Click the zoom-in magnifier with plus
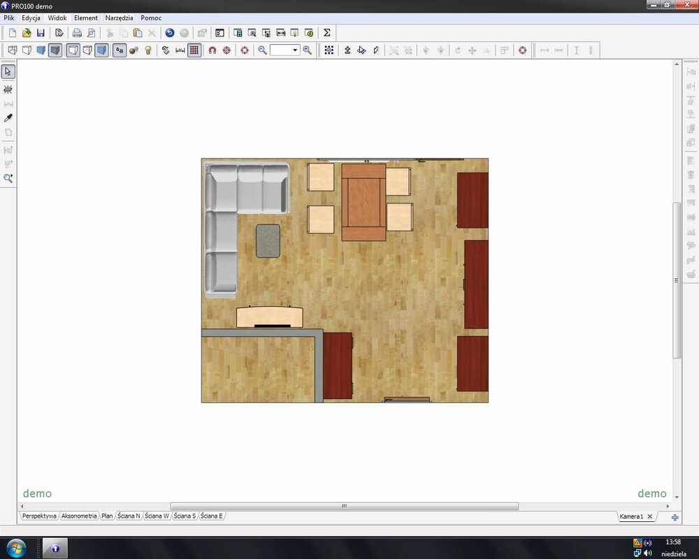This screenshot has width=699, height=559. [308, 50]
